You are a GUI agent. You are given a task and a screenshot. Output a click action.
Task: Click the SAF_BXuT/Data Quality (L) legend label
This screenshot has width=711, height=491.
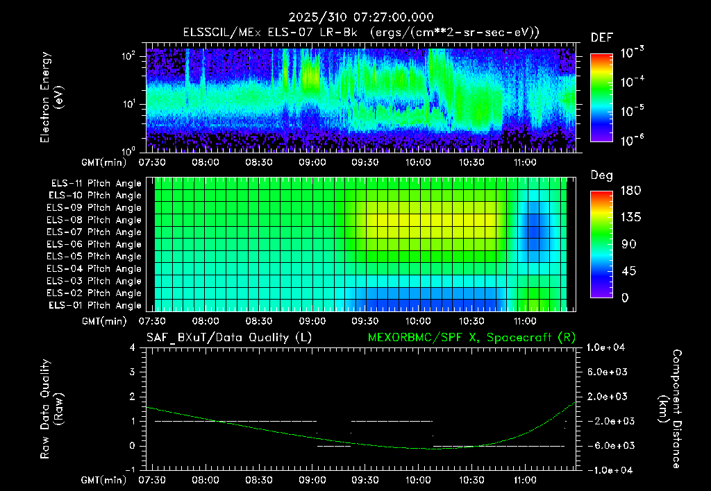tap(229, 338)
